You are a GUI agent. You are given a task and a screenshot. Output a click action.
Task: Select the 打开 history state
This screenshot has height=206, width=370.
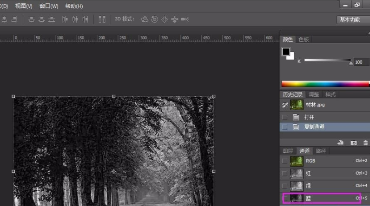pyautogui.click(x=309, y=117)
